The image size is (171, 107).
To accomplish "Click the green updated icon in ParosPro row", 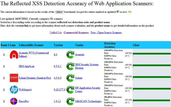I will [70, 101].
